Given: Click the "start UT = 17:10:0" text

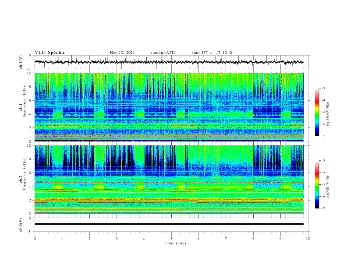Looking at the screenshot, I should pyautogui.click(x=212, y=53).
